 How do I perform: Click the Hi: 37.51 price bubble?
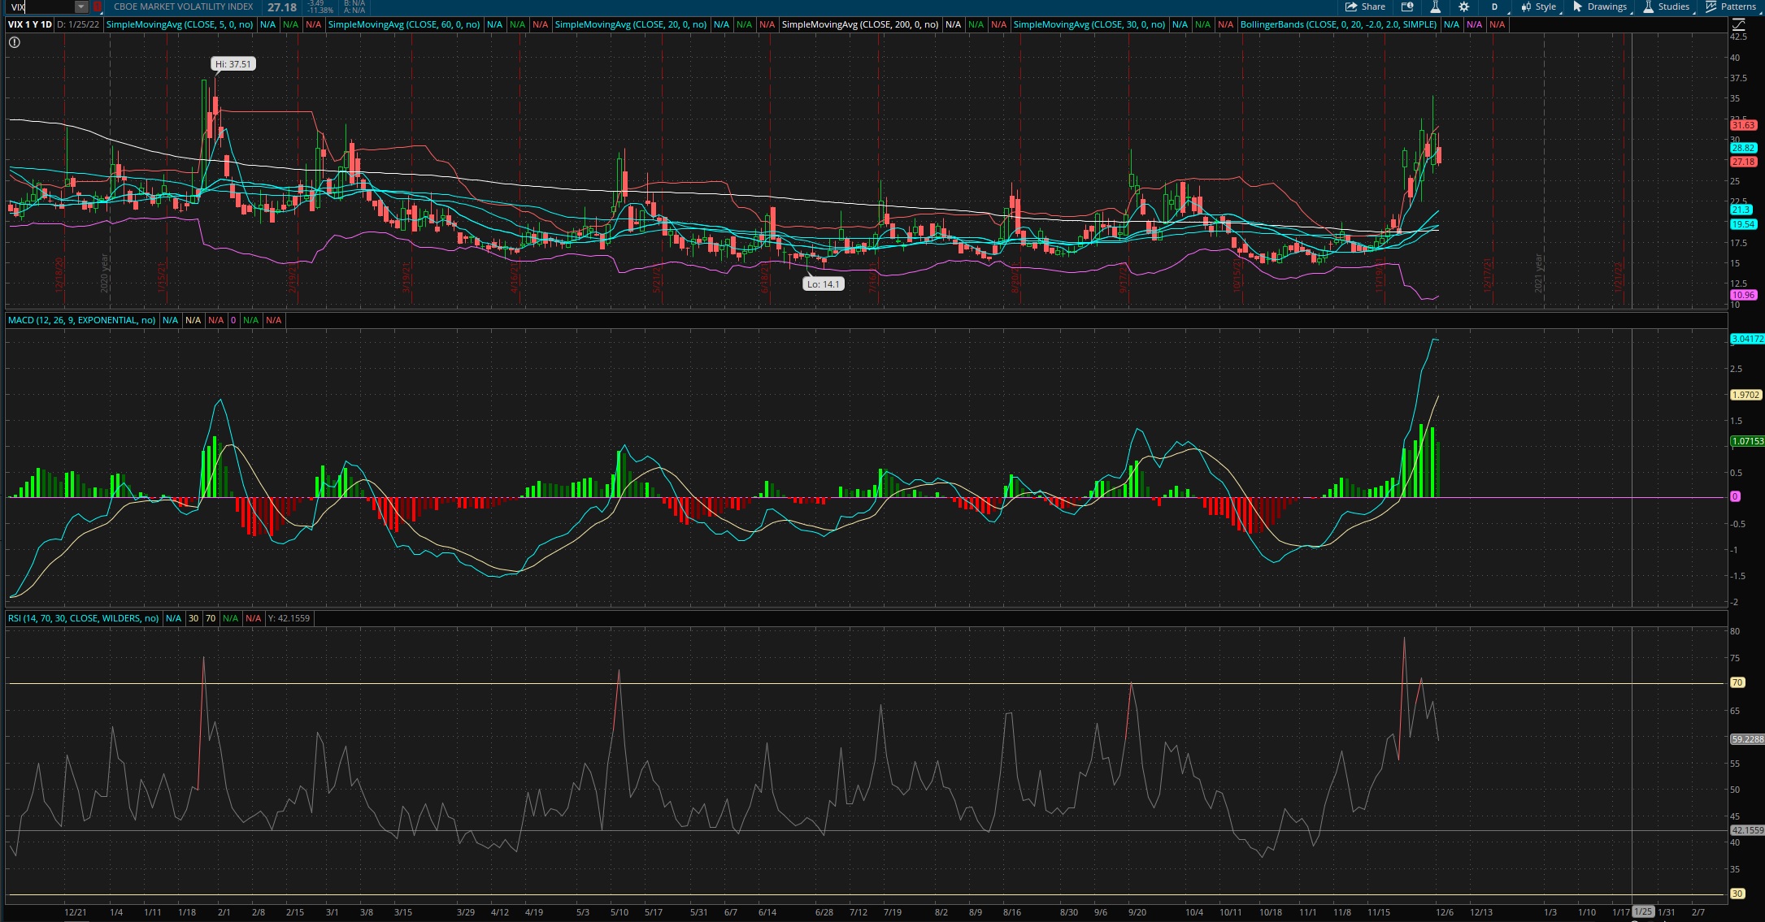[233, 63]
